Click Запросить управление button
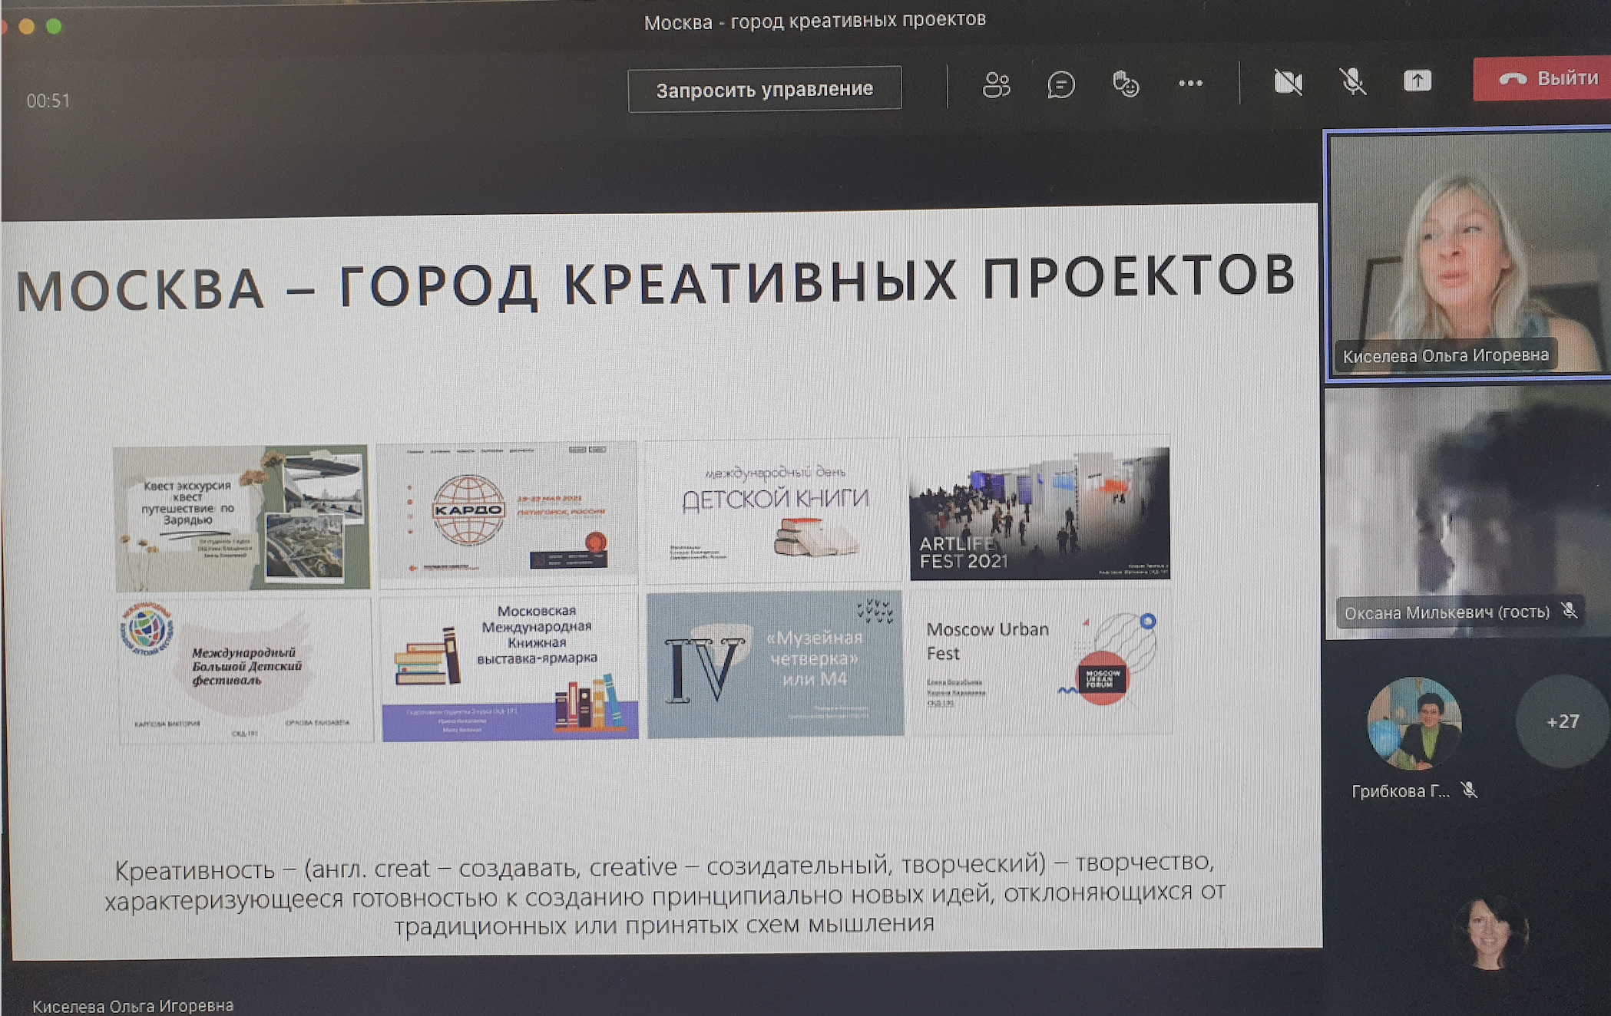1611x1016 pixels. tap(764, 90)
